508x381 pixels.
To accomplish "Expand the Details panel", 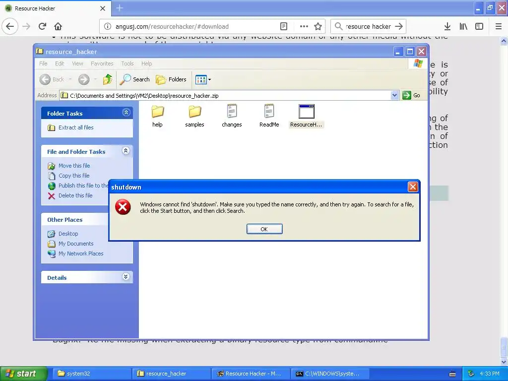I will 126,277.
